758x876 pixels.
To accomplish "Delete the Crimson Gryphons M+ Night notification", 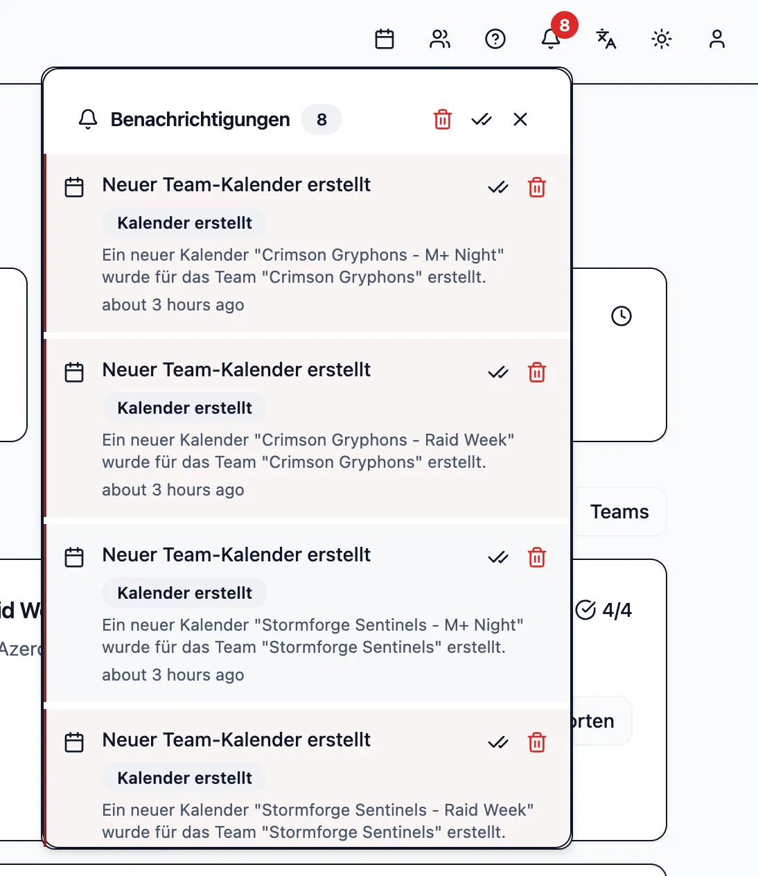I will (536, 187).
